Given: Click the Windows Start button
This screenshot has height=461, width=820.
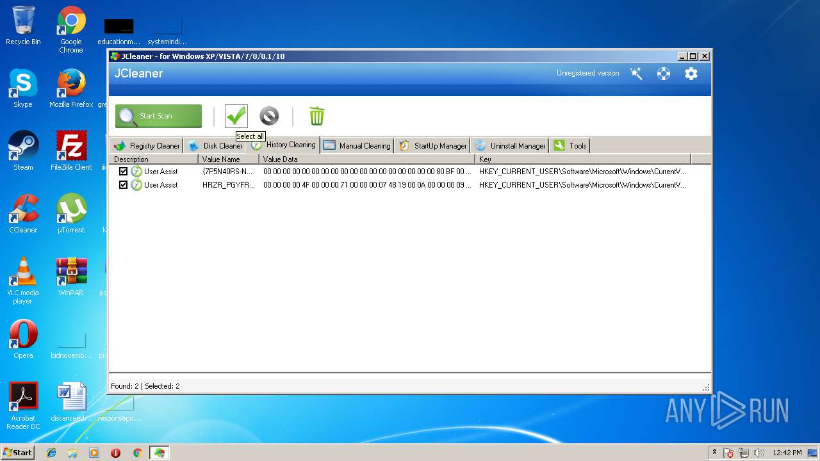Looking at the screenshot, I should point(18,452).
